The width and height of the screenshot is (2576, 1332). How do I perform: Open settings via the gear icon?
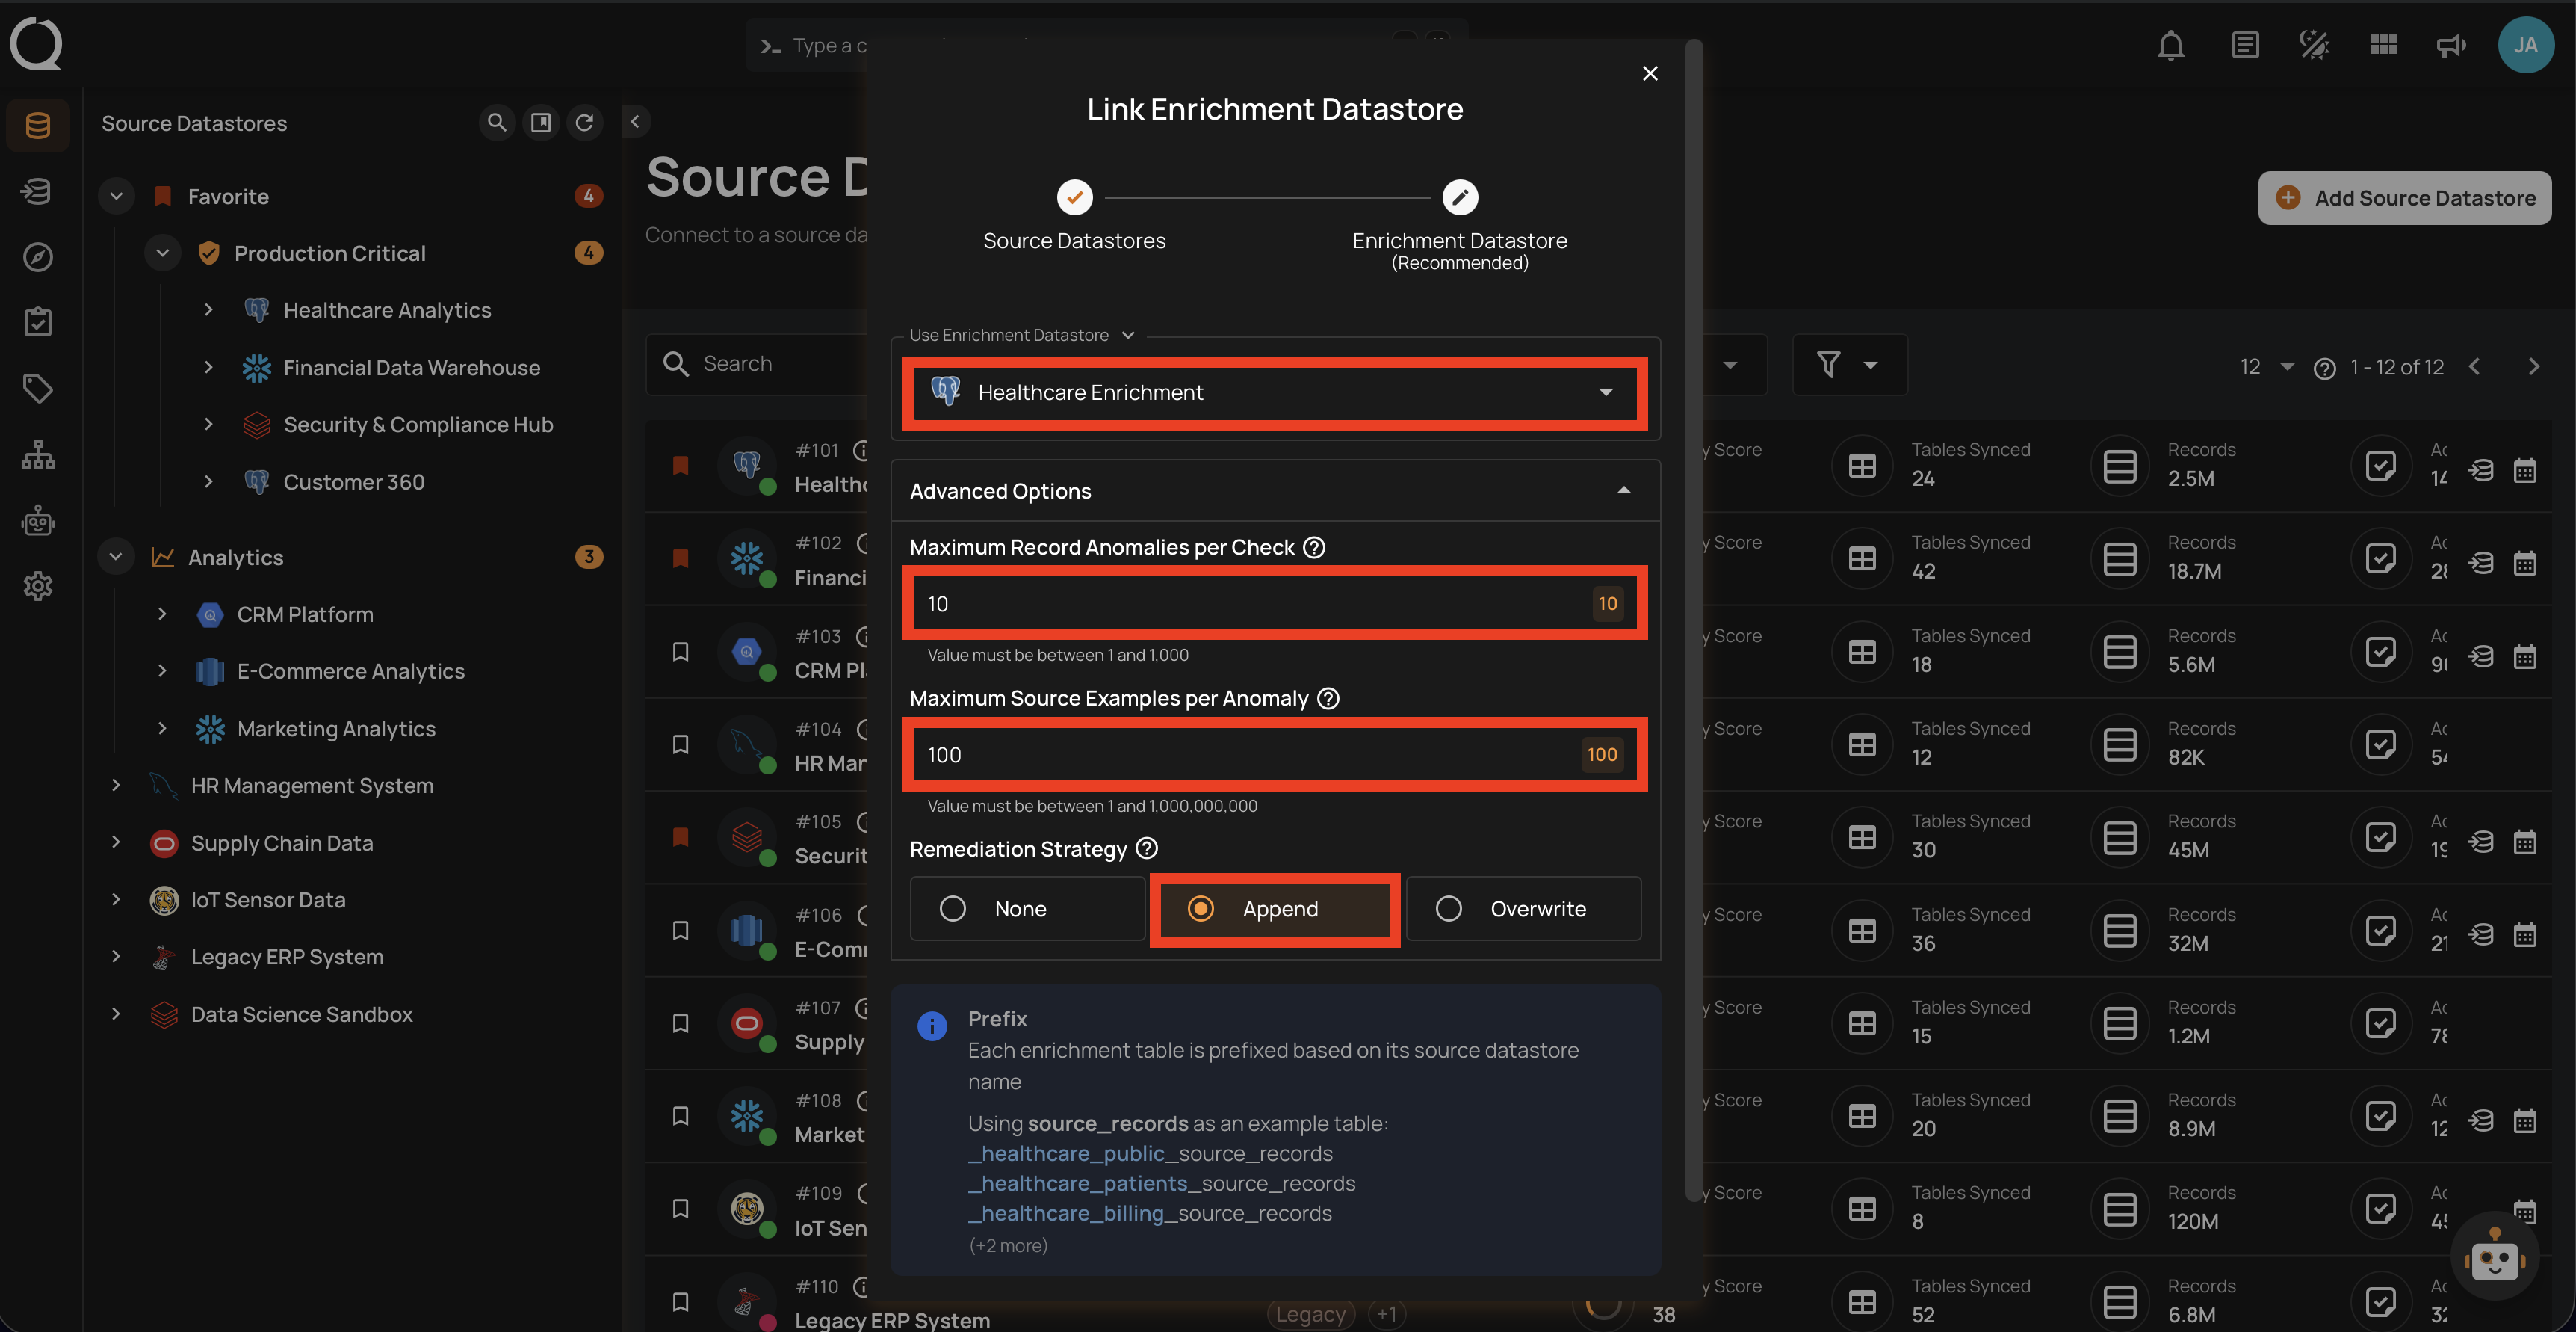[x=37, y=587]
